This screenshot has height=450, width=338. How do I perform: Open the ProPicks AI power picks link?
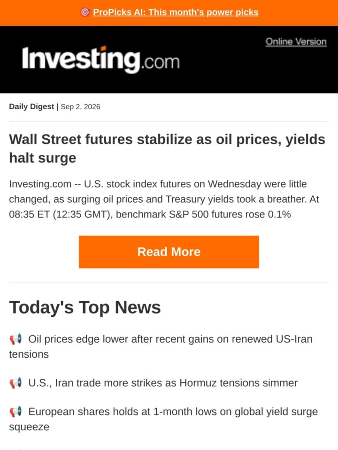click(x=176, y=12)
